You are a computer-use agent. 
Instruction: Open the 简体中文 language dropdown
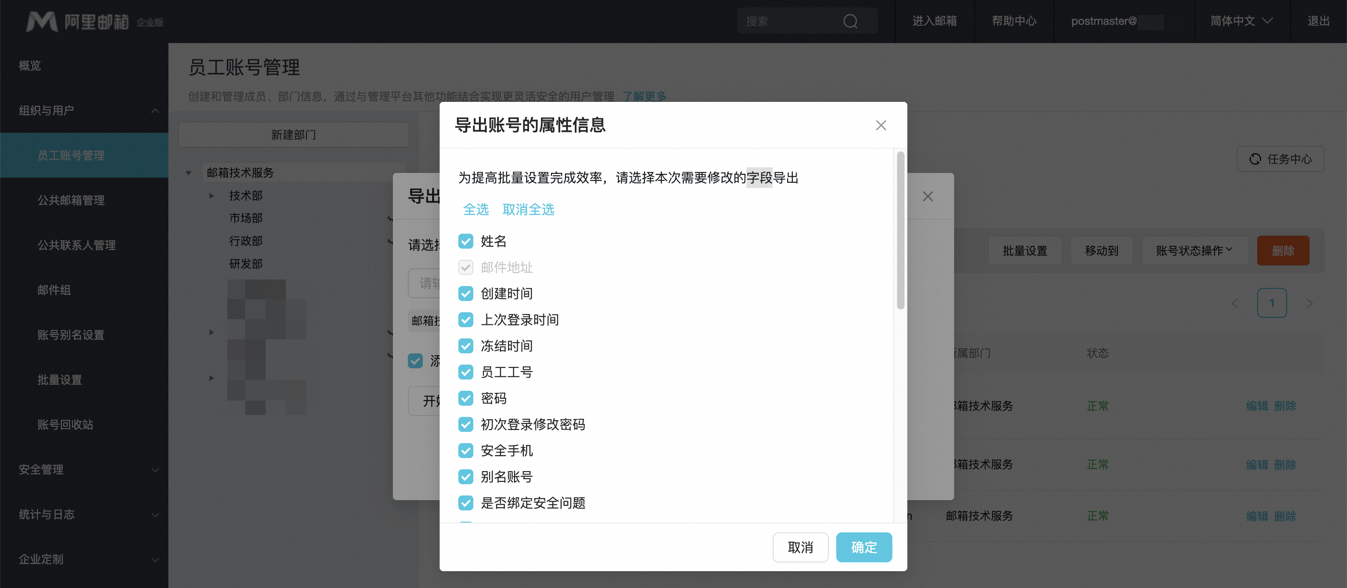click(1240, 21)
